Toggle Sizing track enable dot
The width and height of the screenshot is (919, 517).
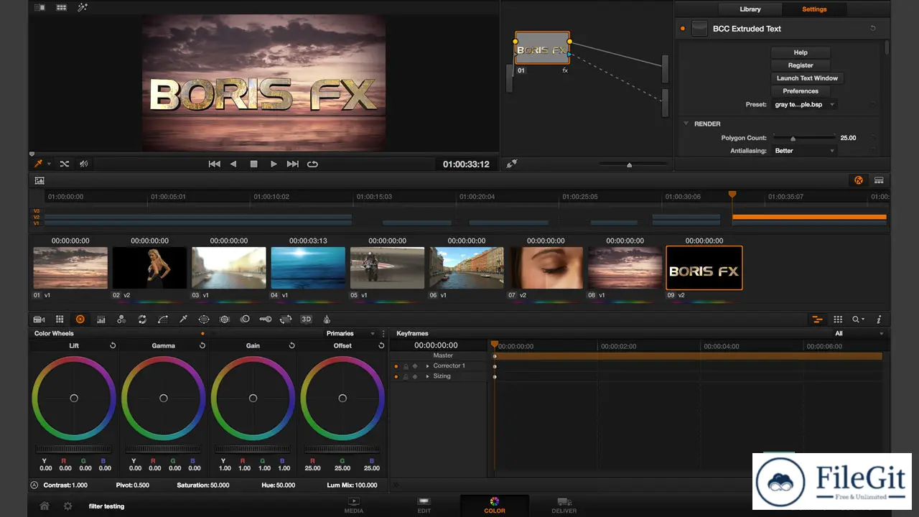[x=396, y=376]
